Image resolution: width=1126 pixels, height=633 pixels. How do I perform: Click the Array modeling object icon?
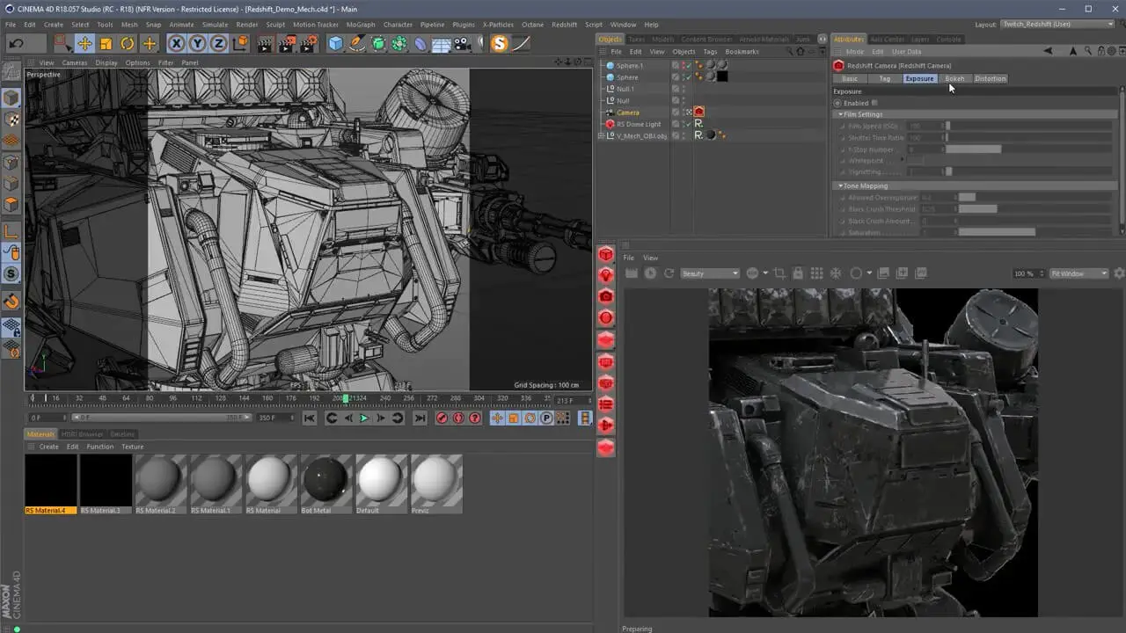(399, 43)
